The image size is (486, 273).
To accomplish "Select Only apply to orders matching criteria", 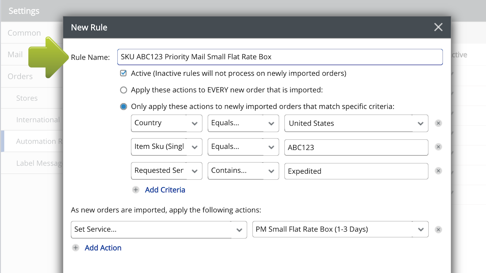I will pos(124,106).
